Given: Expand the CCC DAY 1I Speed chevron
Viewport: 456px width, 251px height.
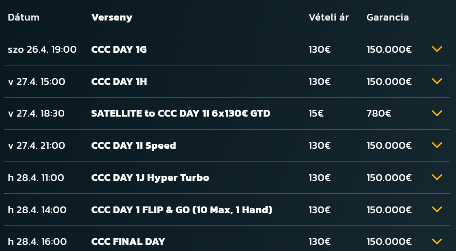Looking at the screenshot, I should [x=437, y=145].
